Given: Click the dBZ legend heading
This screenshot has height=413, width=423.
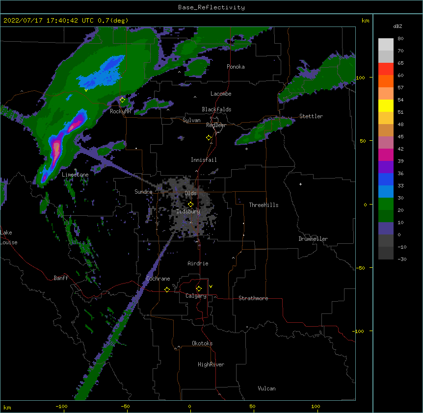Looking at the screenshot, I should (x=397, y=26).
